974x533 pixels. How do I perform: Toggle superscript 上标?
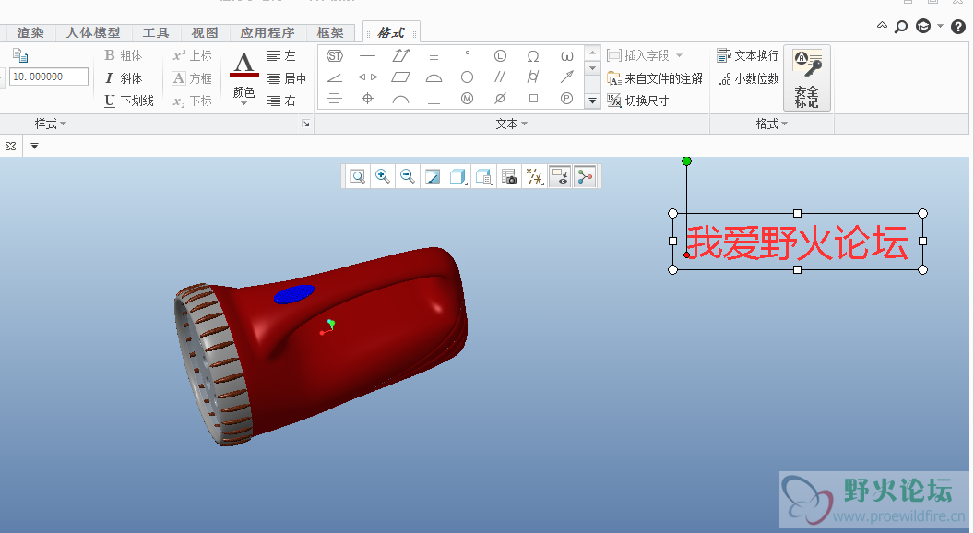click(193, 55)
